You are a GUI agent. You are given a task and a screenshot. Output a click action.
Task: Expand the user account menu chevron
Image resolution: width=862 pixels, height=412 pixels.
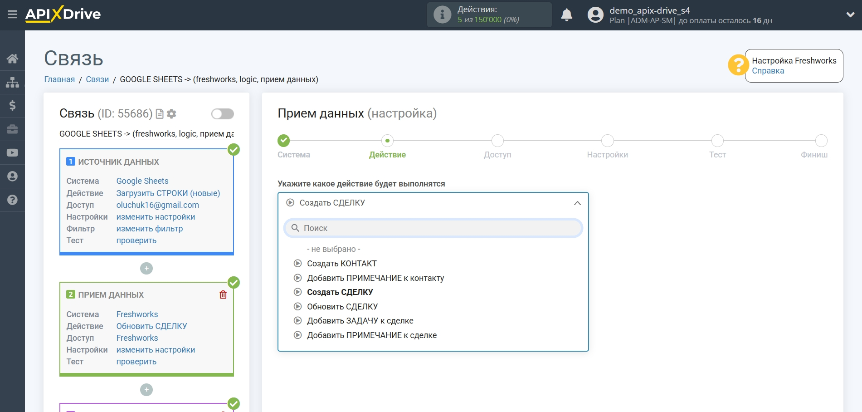[x=850, y=15]
